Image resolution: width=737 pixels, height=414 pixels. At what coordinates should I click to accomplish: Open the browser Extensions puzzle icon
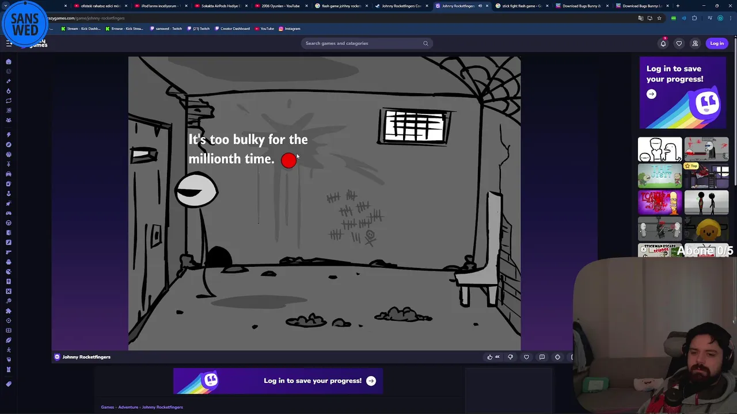point(694,18)
